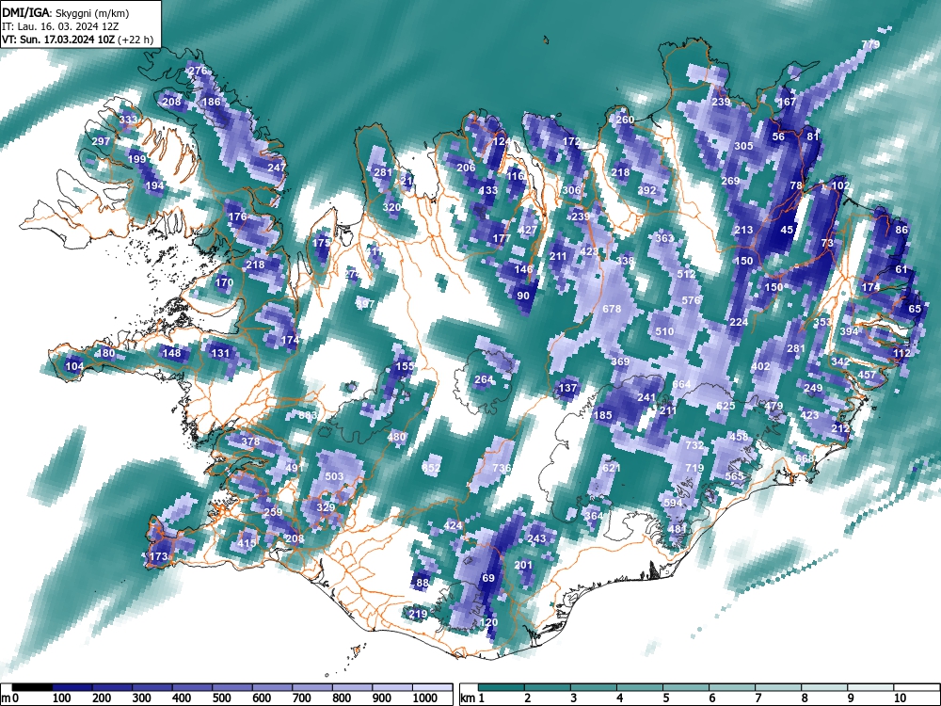Image resolution: width=941 pixels, height=706 pixels.
Task: Click the visibility value 173 on Reykjanes
Action: (158, 556)
